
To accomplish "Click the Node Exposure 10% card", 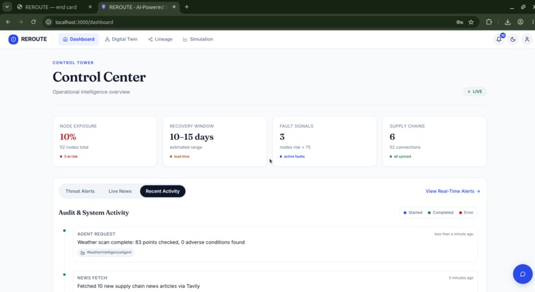I will 105,141.
